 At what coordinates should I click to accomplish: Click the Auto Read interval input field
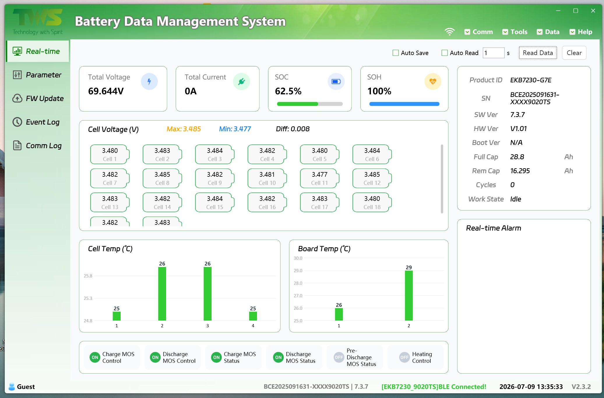[493, 53]
